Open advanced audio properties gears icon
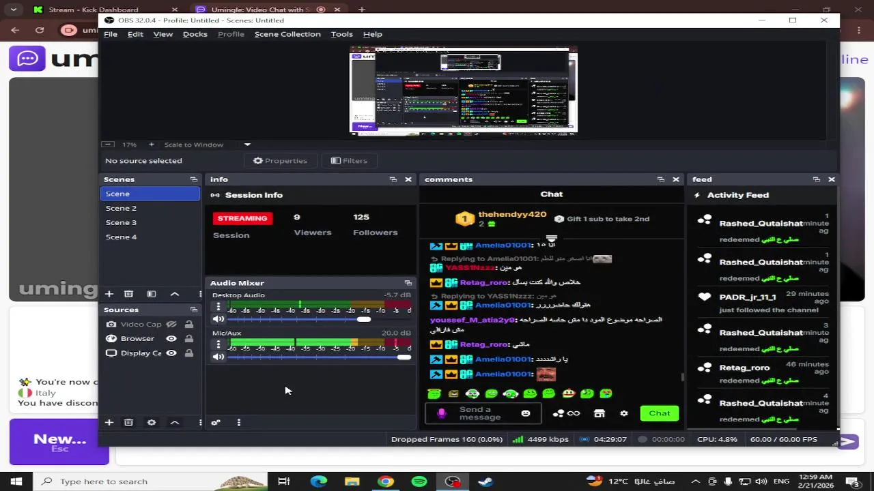Screen dimensions: 874x491 (x=216, y=422)
